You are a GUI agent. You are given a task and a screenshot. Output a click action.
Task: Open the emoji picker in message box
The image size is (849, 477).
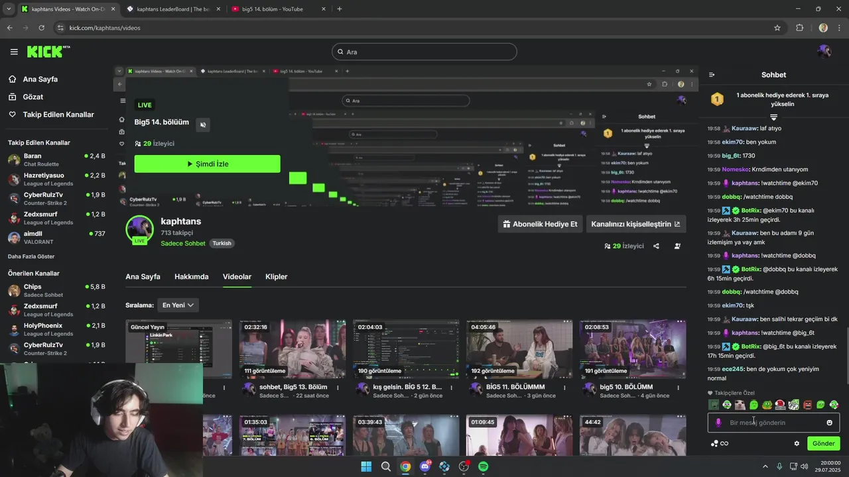click(x=829, y=423)
